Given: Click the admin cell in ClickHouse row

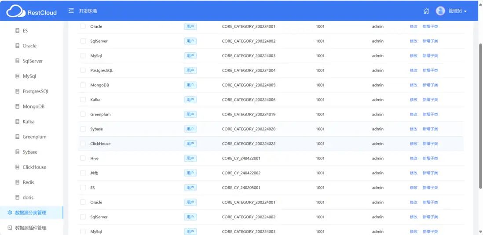Looking at the screenshot, I should (x=378, y=144).
